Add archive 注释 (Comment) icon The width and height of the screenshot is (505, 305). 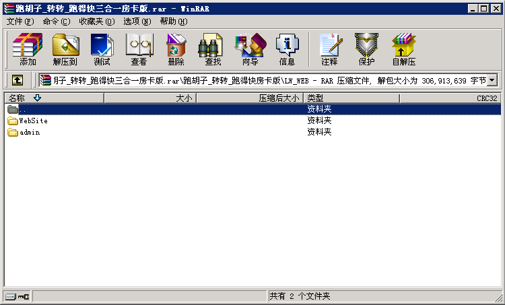point(329,49)
